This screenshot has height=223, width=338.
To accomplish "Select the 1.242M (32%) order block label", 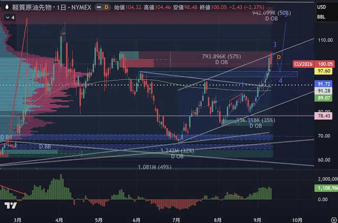I will [177, 151].
